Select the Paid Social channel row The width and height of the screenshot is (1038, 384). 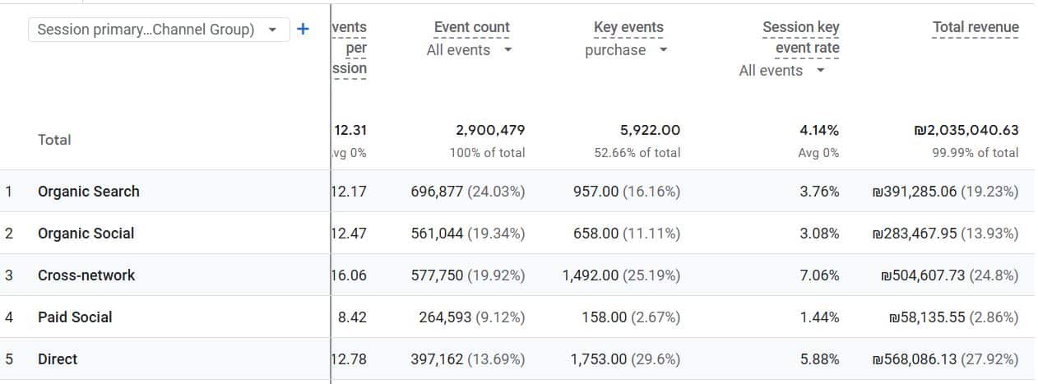[x=75, y=317]
